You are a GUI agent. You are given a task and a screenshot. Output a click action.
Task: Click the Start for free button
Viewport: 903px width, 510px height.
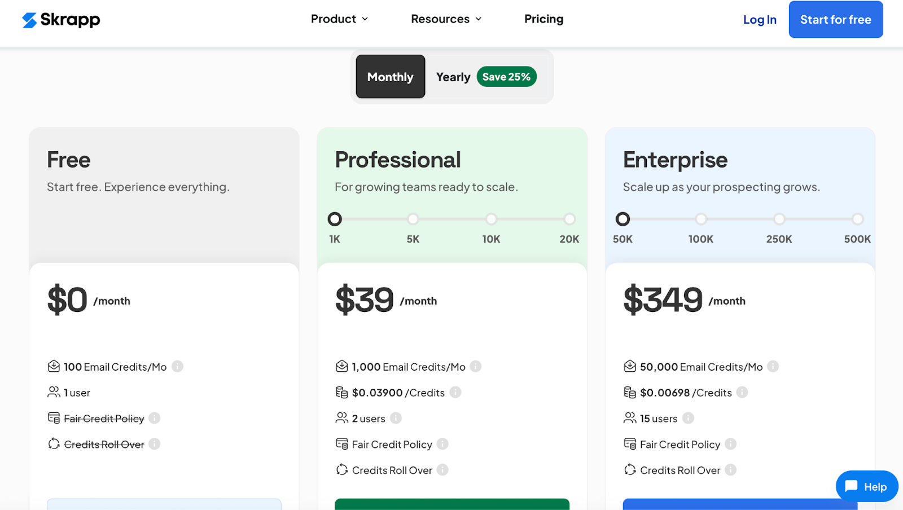[835, 19]
